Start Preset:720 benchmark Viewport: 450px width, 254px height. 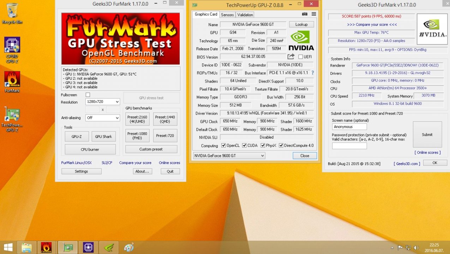(165, 135)
